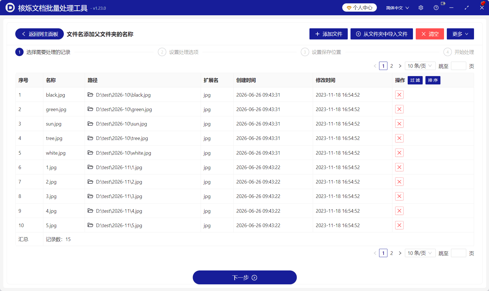Remove the 4.jpg row record
Viewport: 489px width, 291px height.
[x=399, y=211]
